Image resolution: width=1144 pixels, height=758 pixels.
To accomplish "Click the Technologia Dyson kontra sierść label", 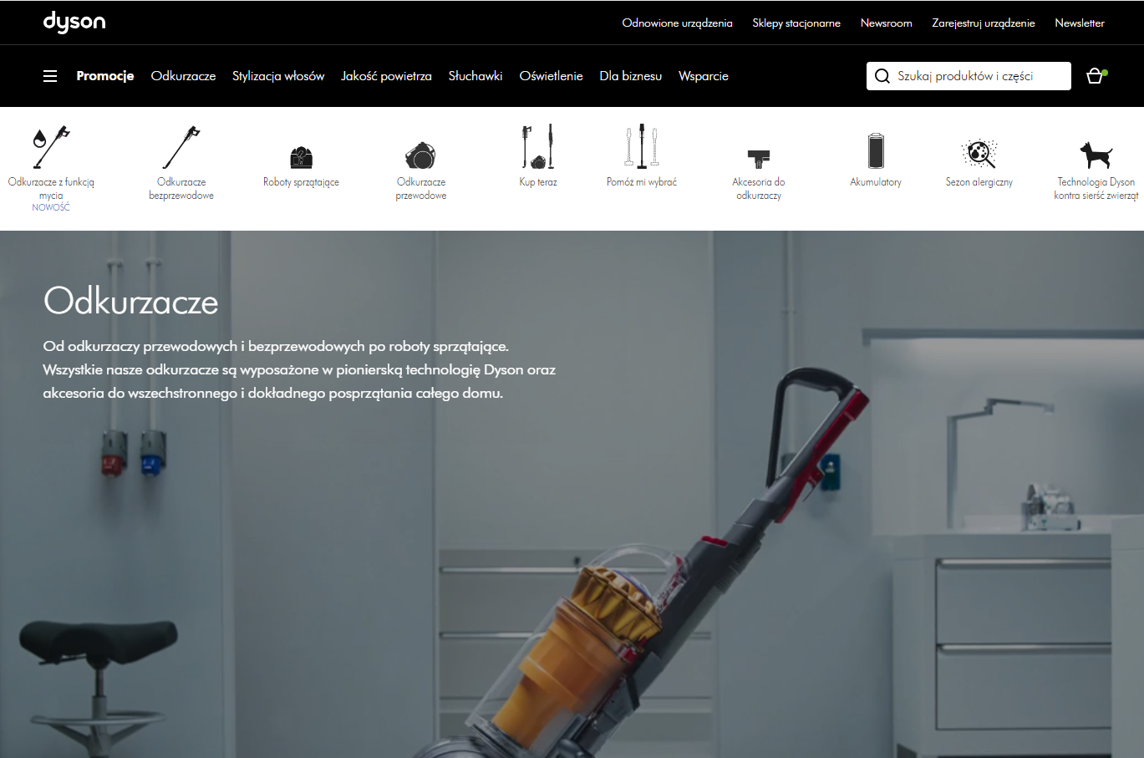I will (1096, 189).
